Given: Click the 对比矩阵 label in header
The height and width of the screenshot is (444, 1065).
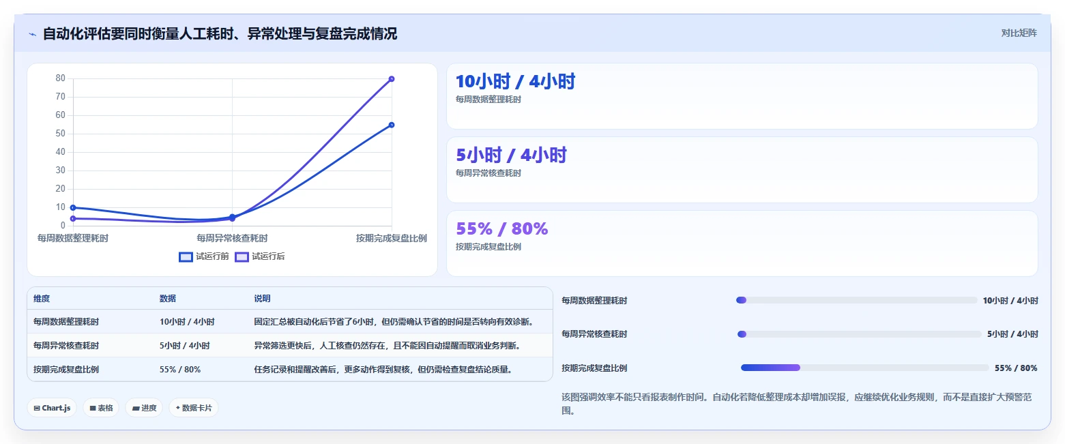Looking at the screenshot, I should pos(1019,33).
